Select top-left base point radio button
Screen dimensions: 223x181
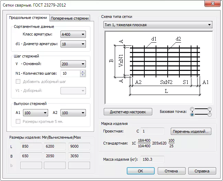point(192,109)
